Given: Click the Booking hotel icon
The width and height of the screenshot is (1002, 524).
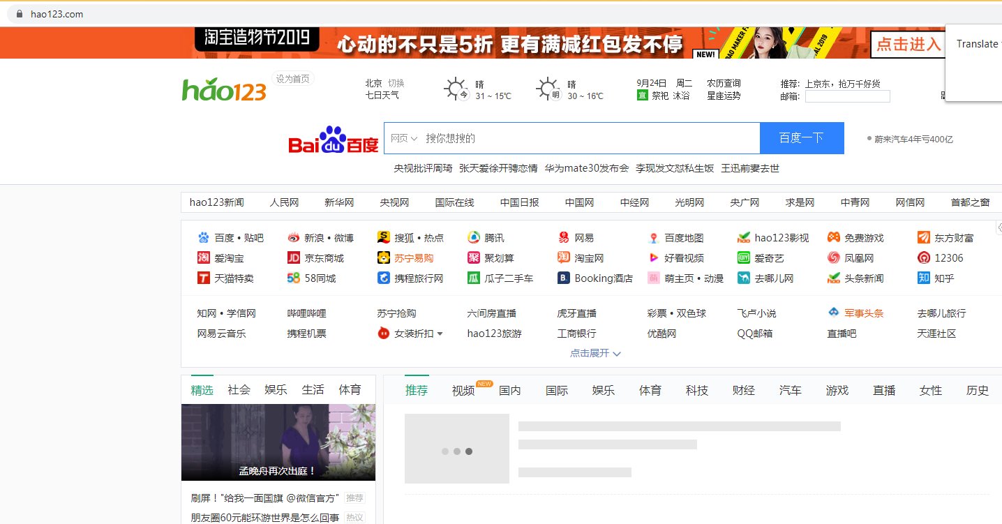Looking at the screenshot, I should [x=563, y=278].
